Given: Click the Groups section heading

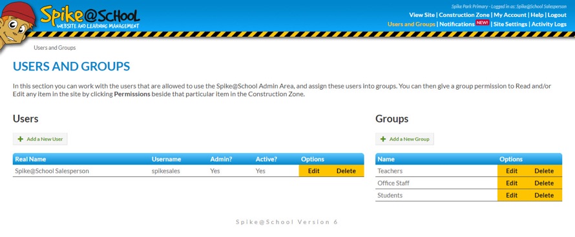Looking at the screenshot, I should click(x=392, y=119).
